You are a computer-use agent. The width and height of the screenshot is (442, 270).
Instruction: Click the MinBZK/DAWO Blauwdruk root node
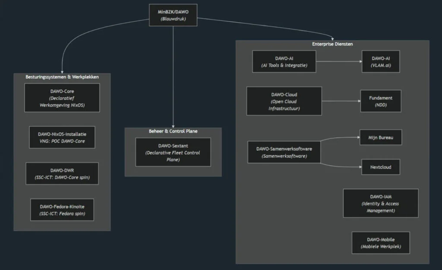point(173,15)
